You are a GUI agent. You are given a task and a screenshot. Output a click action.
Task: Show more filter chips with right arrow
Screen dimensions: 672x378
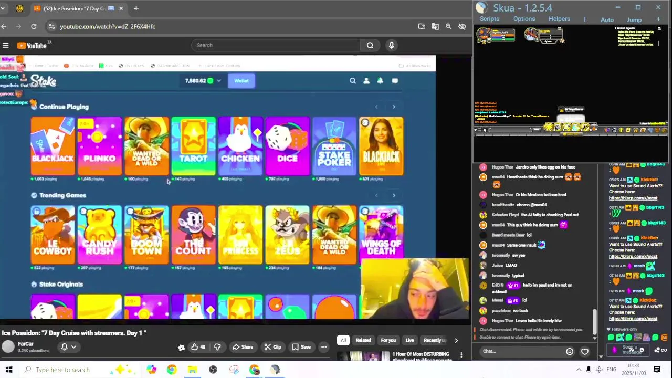tap(456, 340)
